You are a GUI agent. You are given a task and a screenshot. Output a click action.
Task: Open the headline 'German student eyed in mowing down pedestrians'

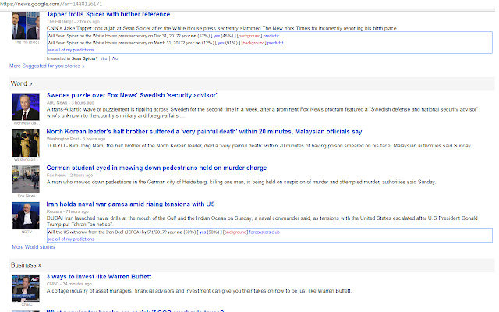point(157,168)
